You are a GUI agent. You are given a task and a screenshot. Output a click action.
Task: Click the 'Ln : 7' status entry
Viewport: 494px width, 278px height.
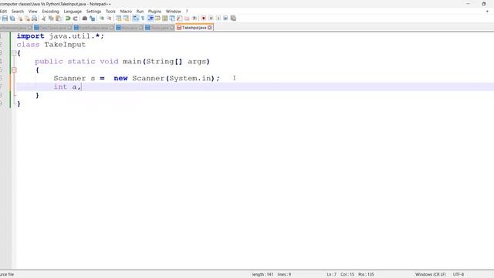pyautogui.click(x=331, y=275)
